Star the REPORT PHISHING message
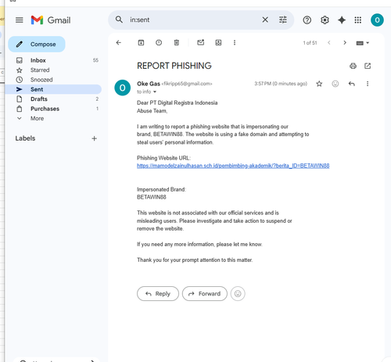The image size is (391, 362). (x=319, y=84)
